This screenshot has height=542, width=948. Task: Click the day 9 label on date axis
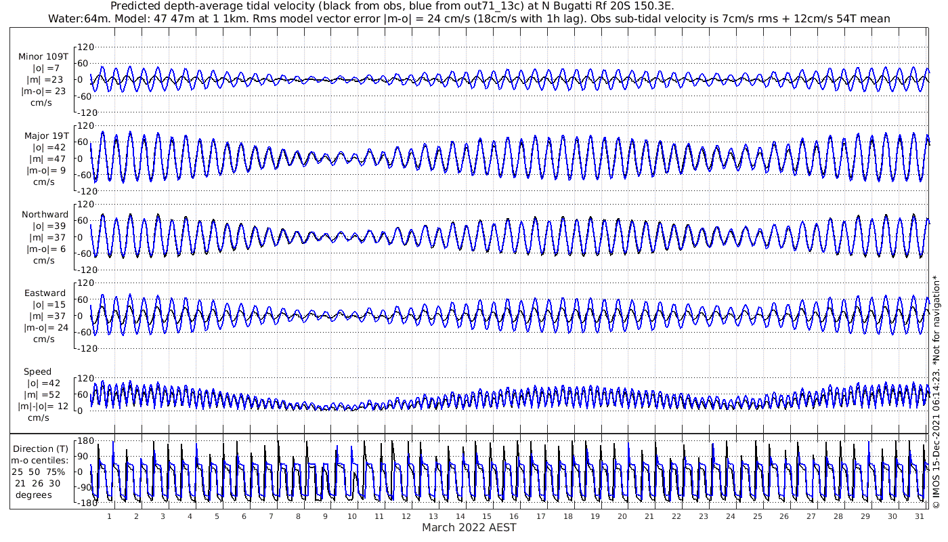pyautogui.click(x=325, y=516)
